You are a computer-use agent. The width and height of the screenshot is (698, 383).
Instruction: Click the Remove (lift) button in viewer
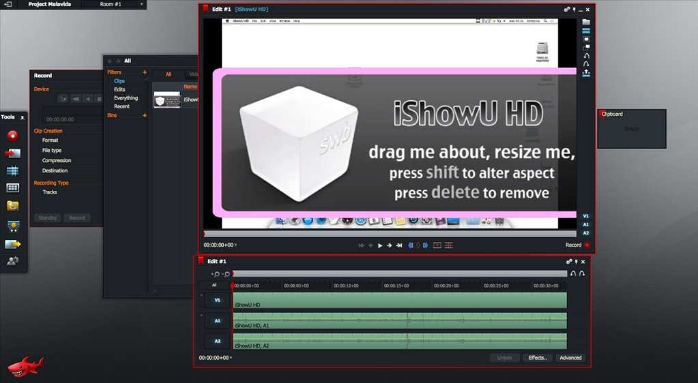coord(437,245)
